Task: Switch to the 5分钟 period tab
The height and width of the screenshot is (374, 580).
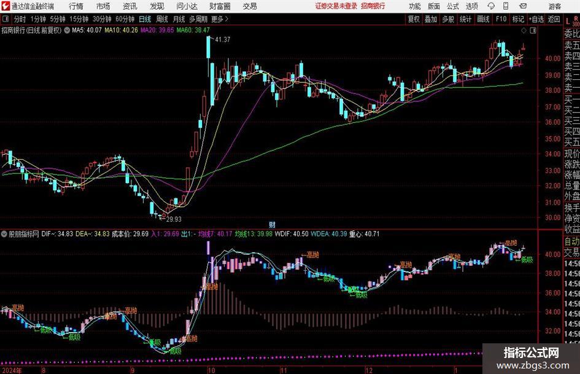Action: coord(58,19)
